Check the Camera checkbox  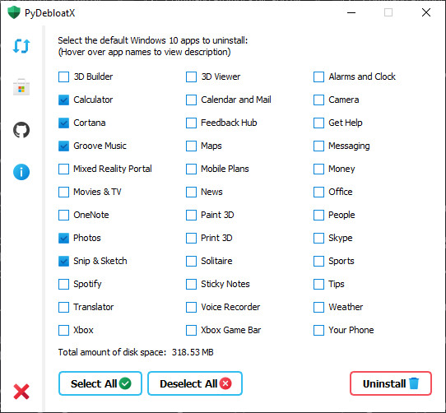(x=318, y=100)
